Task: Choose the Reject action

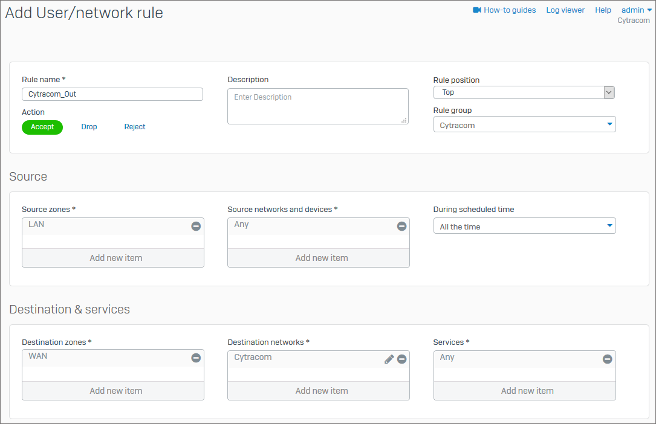Action: 135,127
